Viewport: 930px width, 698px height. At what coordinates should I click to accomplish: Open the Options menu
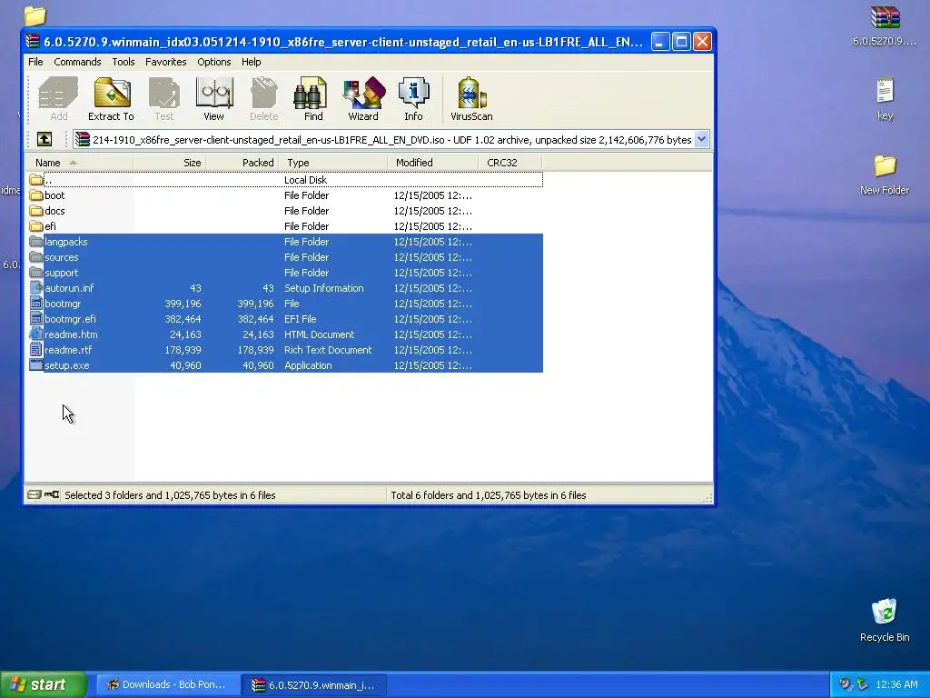(214, 62)
